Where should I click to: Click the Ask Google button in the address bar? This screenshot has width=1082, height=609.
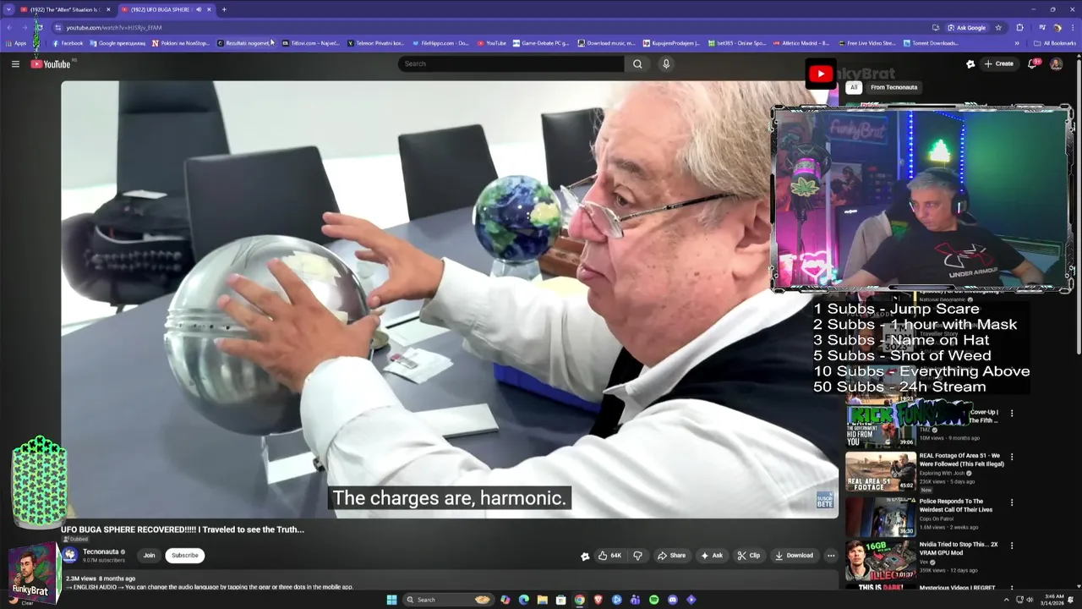[966, 27]
